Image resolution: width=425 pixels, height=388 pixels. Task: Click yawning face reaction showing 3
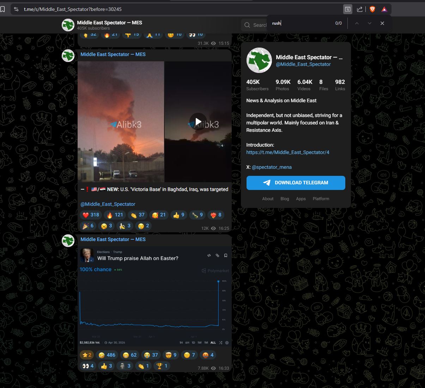[x=107, y=226]
